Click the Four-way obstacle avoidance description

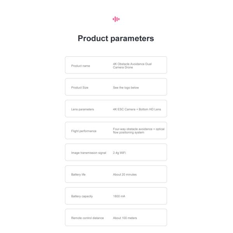tap(139, 131)
